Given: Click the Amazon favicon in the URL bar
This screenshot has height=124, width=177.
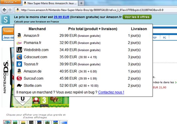Looking at the screenshot, I should pyautogui.click(x=18, y=10).
